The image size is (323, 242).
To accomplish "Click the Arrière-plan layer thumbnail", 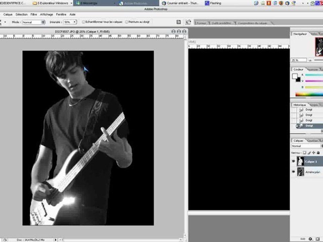I will 300,172.
